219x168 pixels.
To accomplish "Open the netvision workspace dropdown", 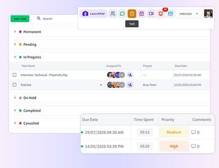I will pos(189,14).
